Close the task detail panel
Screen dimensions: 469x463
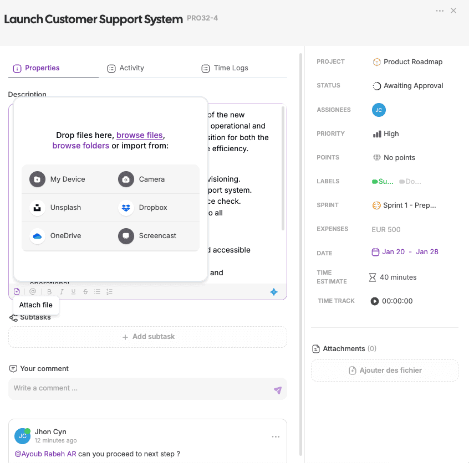click(x=453, y=11)
